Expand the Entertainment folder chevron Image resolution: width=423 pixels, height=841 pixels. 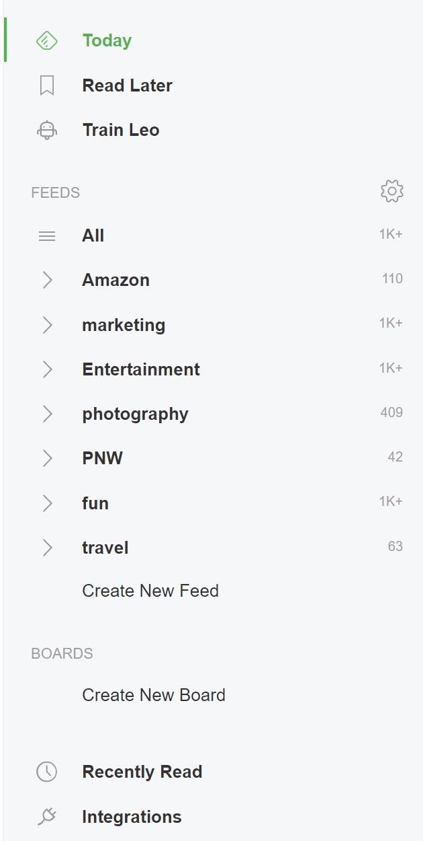pos(47,369)
